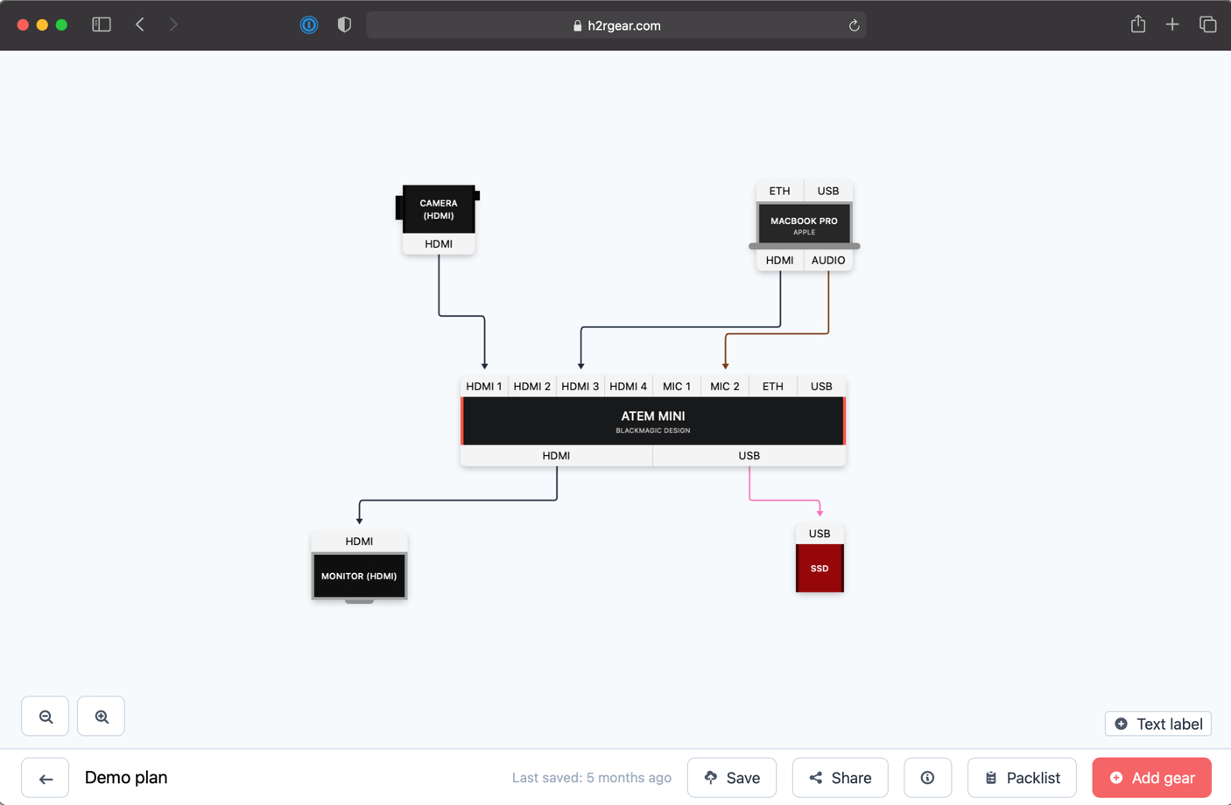Go back in Safari history

(140, 24)
